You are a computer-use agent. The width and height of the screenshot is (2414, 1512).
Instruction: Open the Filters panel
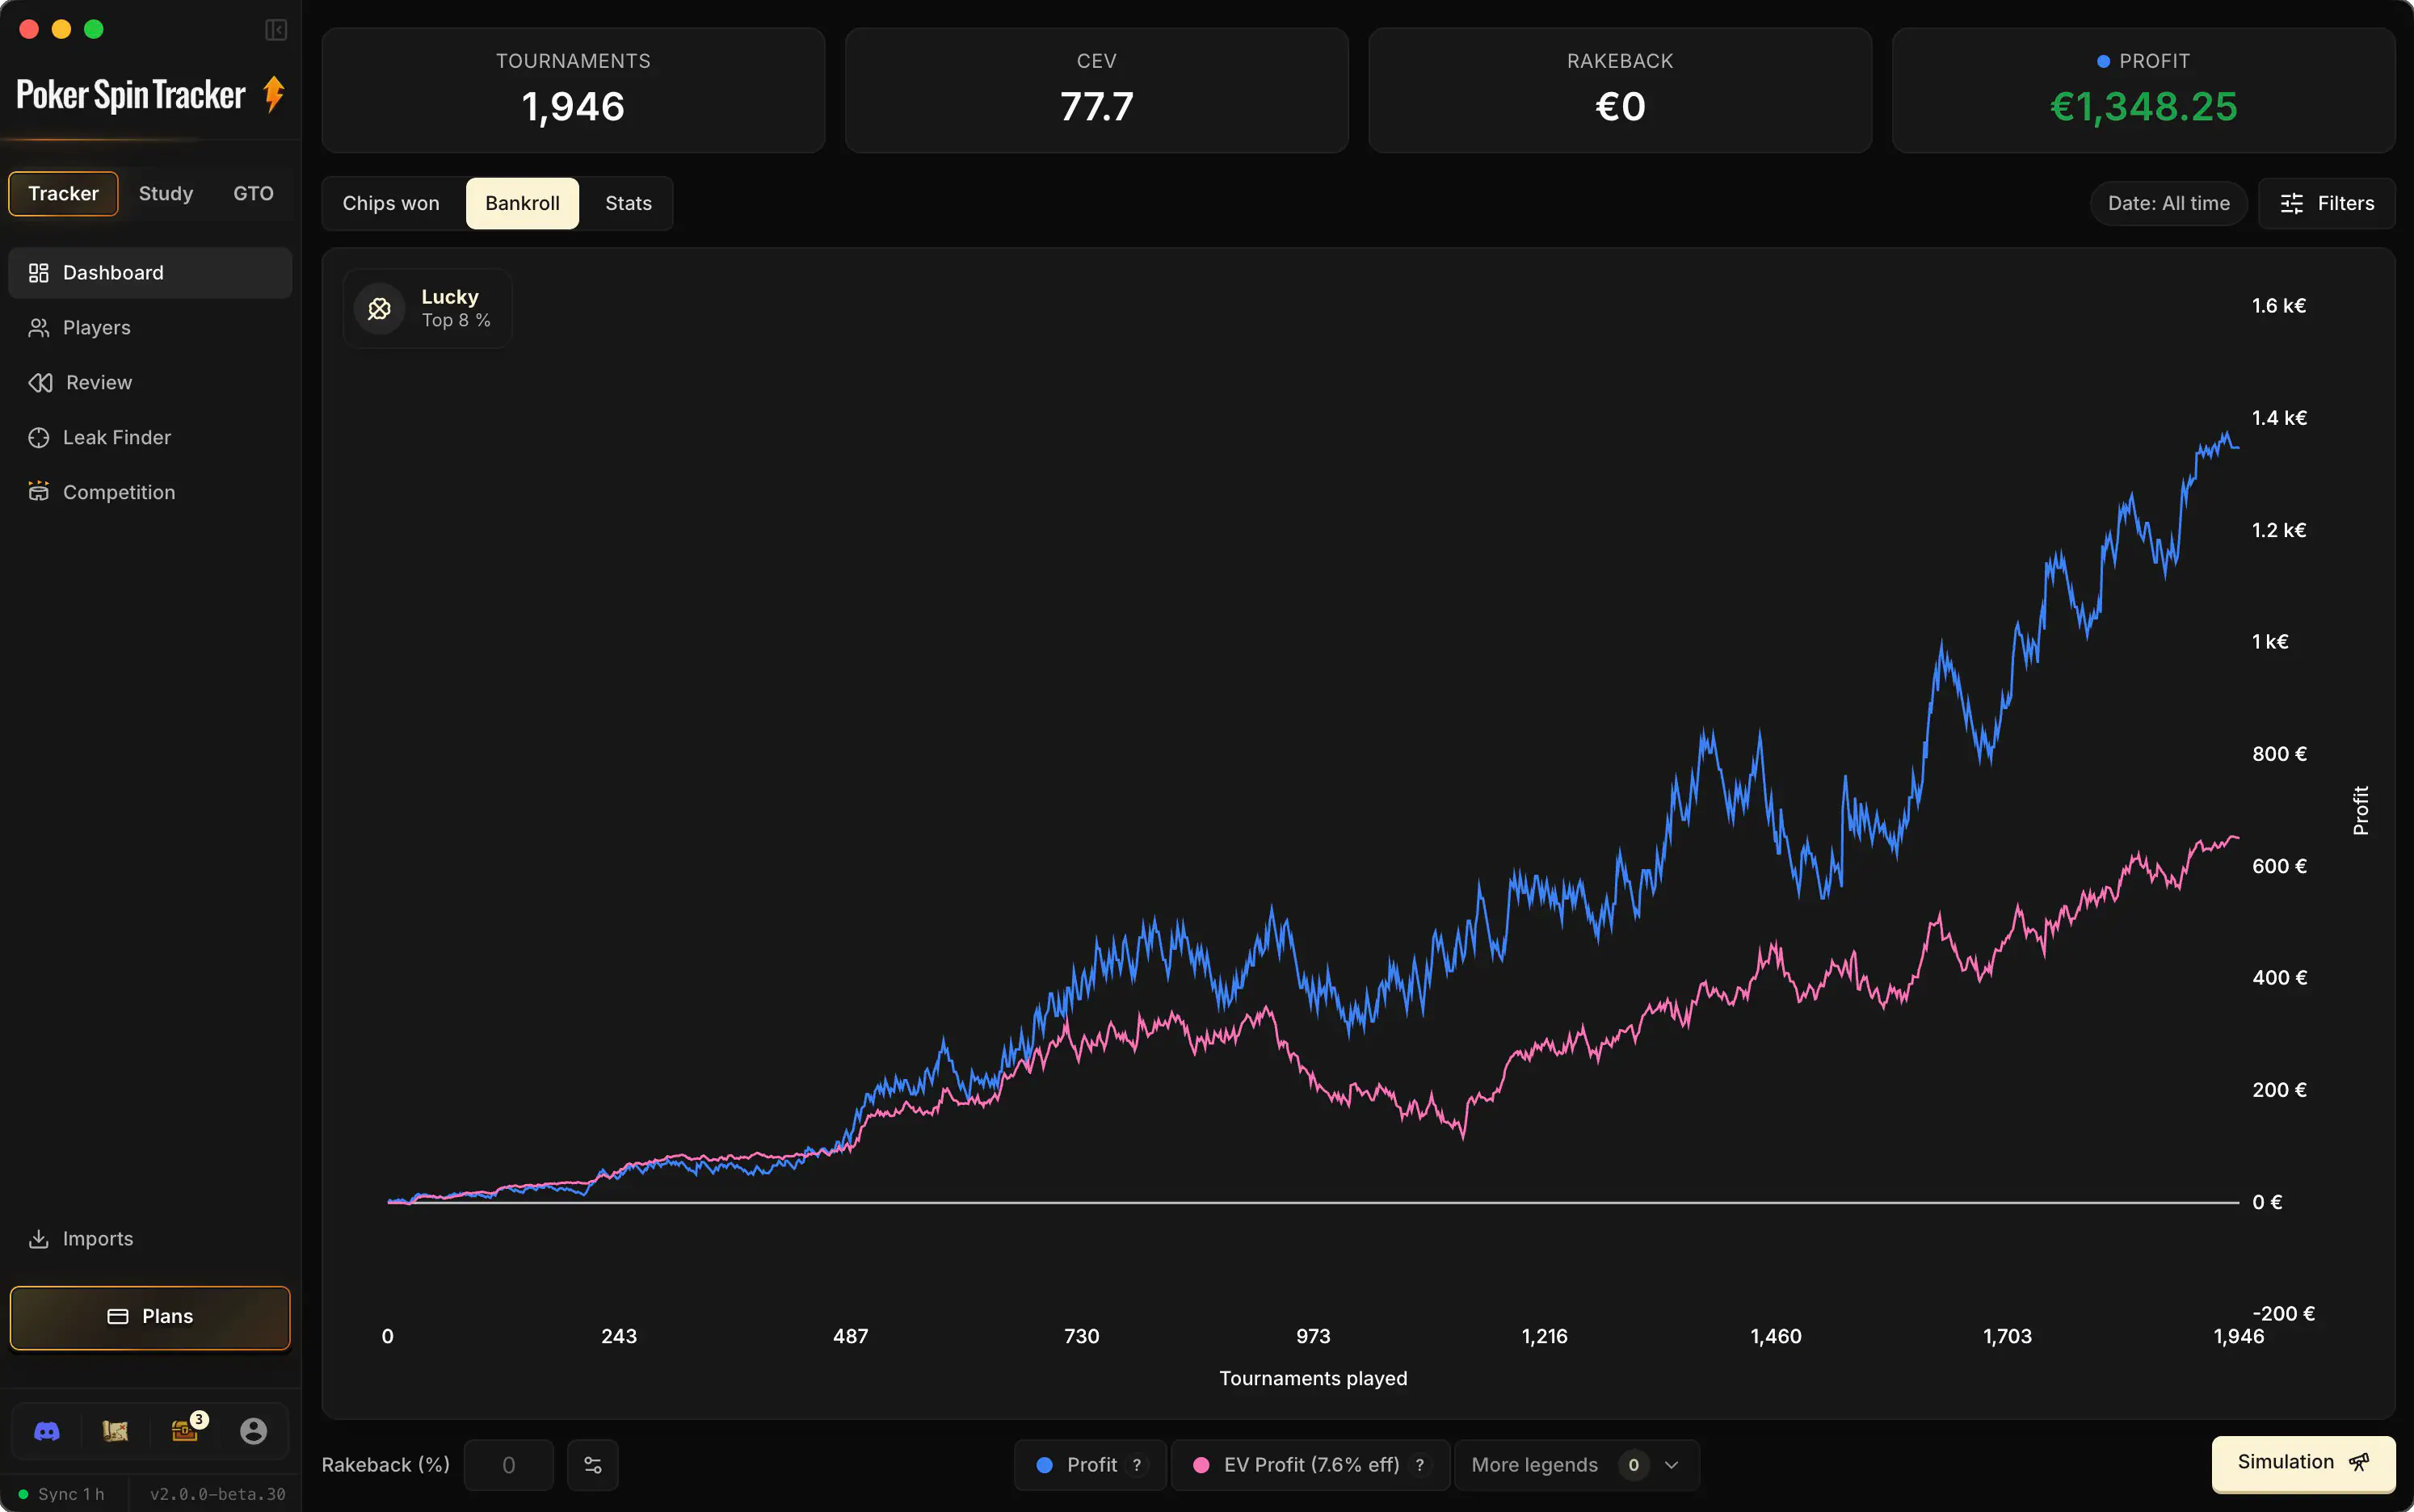2327,204
